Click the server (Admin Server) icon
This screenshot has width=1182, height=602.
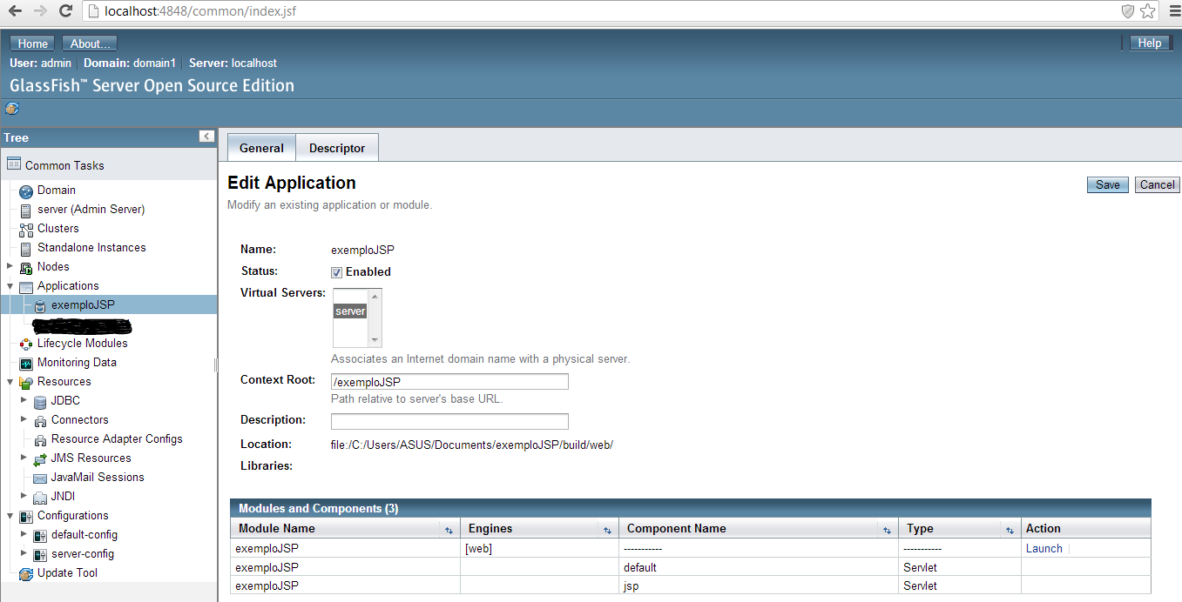(x=26, y=210)
